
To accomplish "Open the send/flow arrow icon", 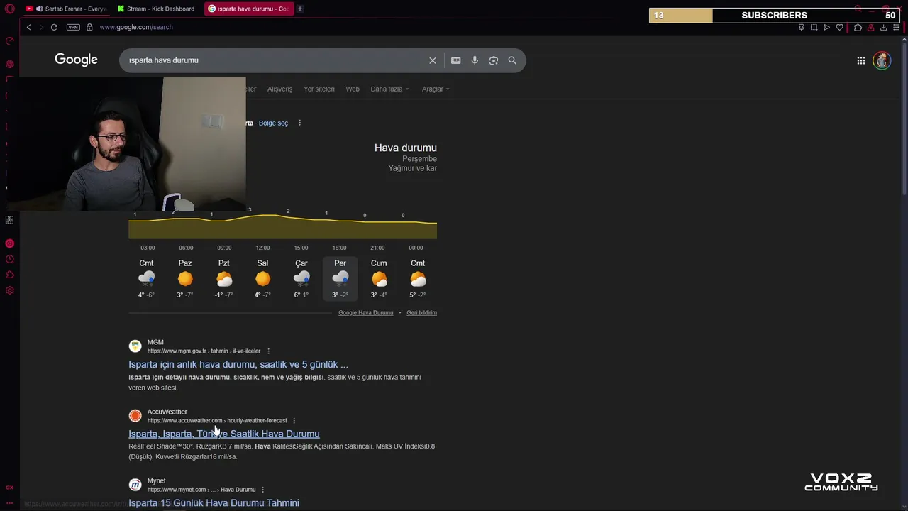I will click(x=826, y=27).
